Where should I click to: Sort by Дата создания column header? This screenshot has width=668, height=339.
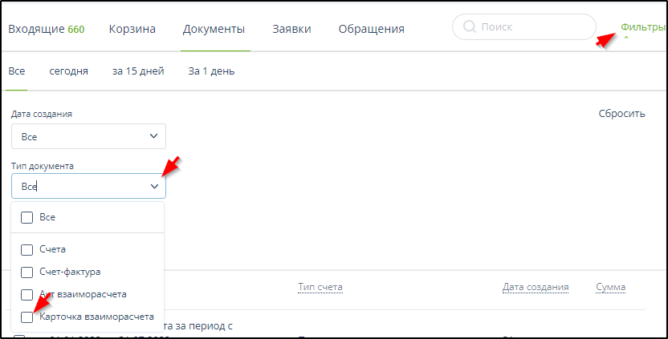(536, 287)
